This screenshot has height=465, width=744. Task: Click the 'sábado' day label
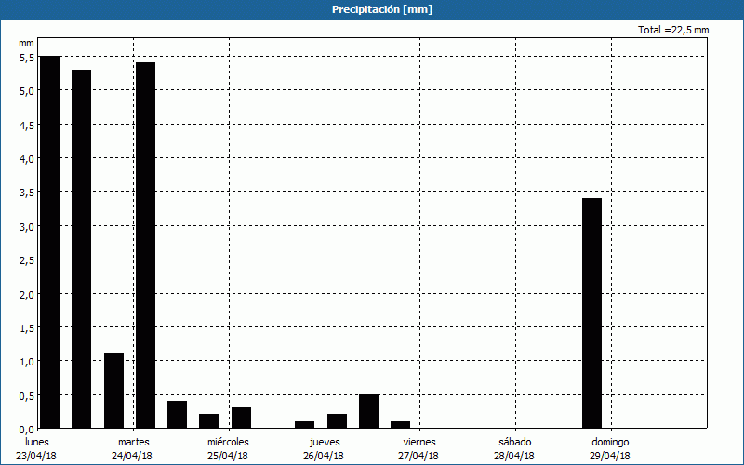pyautogui.click(x=515, y=442)
